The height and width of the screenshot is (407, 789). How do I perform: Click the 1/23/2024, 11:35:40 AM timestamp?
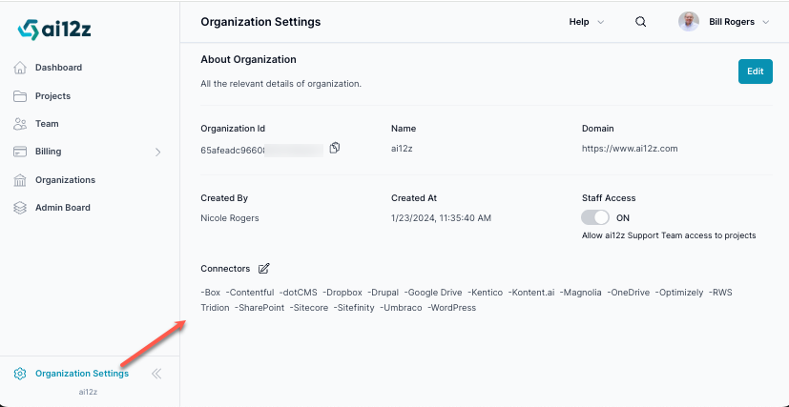(x=441, y=218)
